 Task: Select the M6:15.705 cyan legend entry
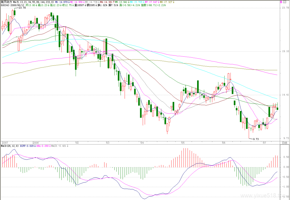136,2
